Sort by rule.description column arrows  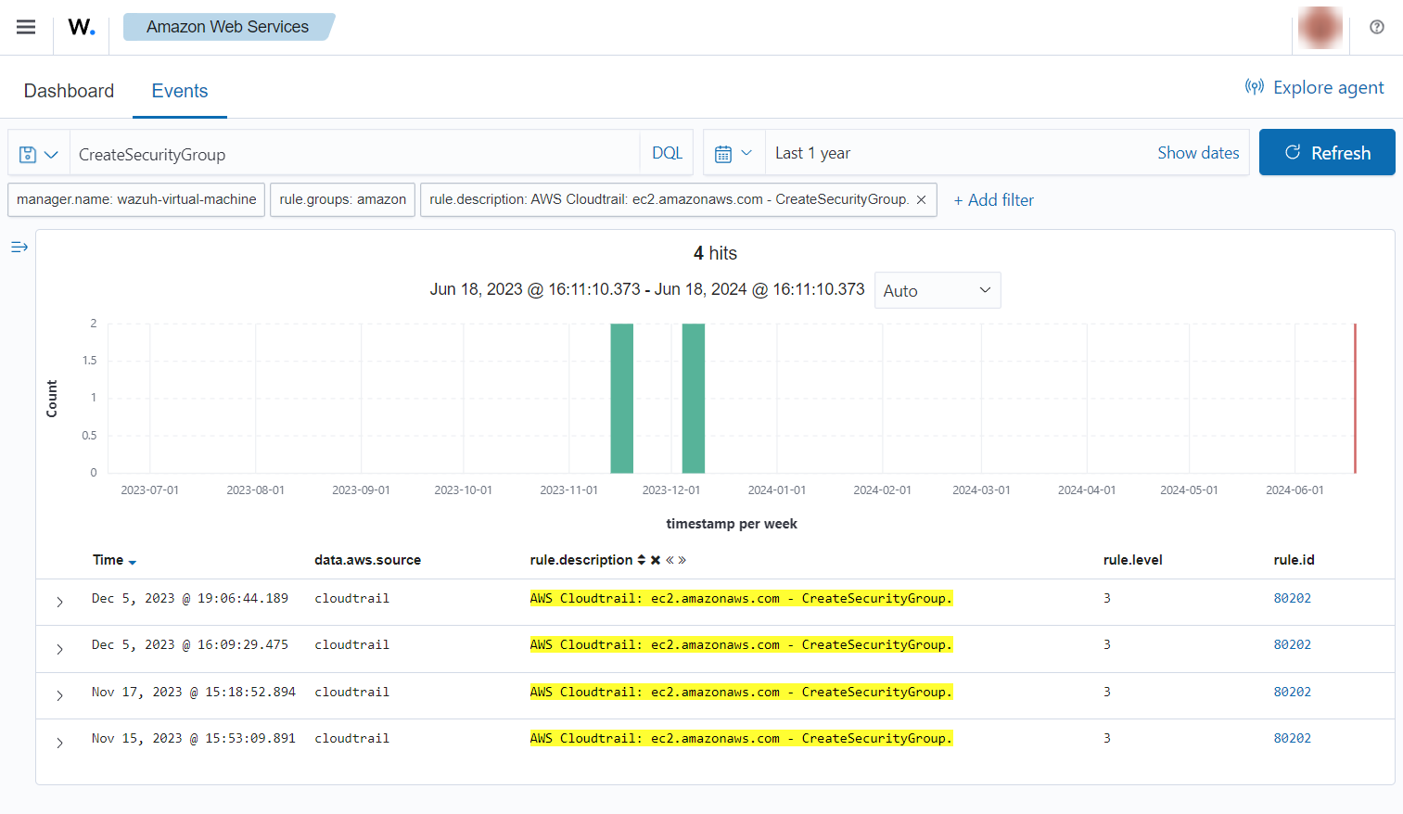pos(641,560)
